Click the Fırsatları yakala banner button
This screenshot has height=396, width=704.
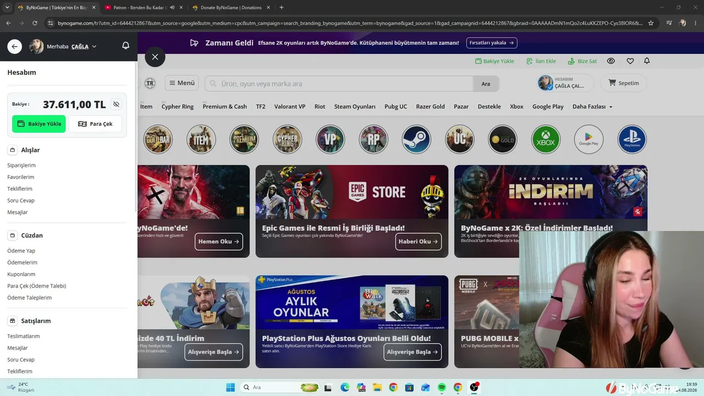click(x=492, y=43)
